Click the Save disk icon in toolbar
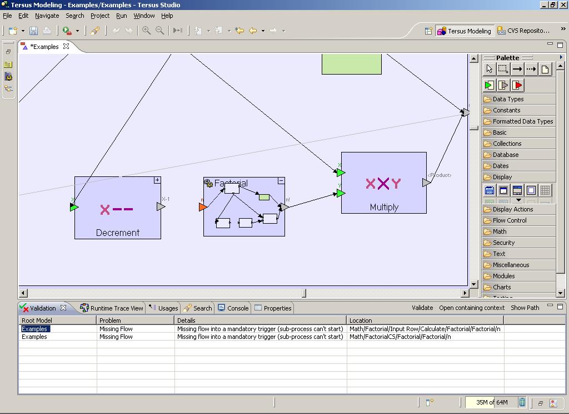Viewport: 569px width, 414px height. click(33, 31)
